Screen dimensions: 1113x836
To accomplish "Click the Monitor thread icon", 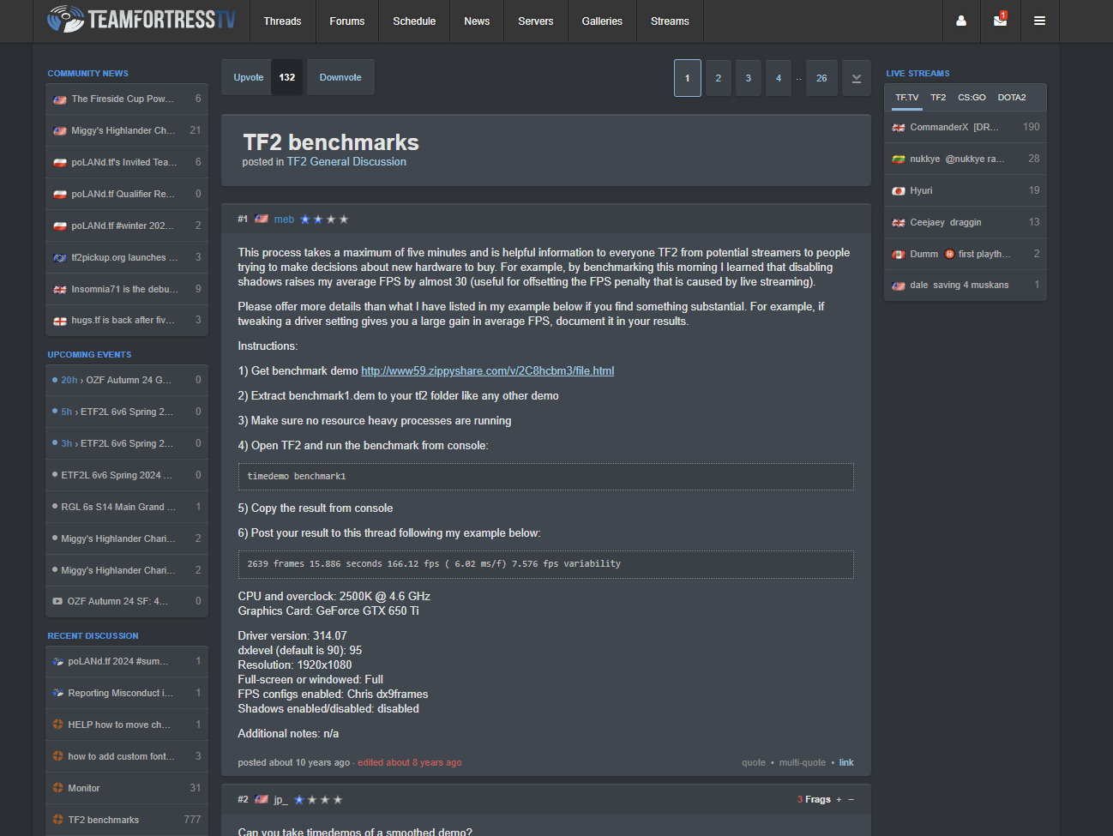I will pyautogui.click(x=58, y=788).
